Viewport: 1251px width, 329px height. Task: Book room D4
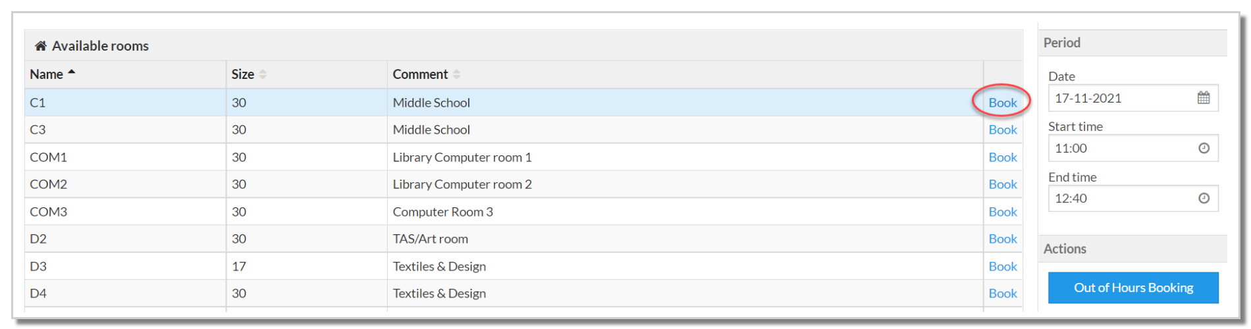pos(1002,293)
